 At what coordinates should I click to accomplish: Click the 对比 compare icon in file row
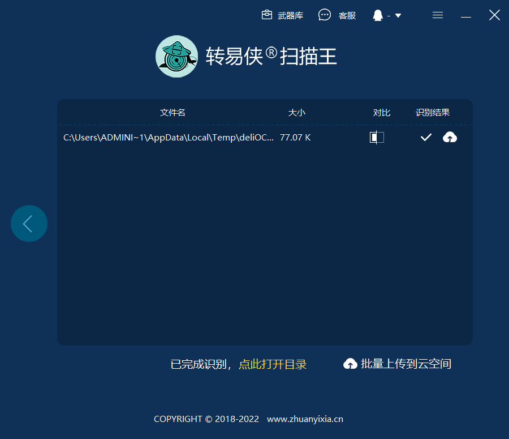coord(377,137)
